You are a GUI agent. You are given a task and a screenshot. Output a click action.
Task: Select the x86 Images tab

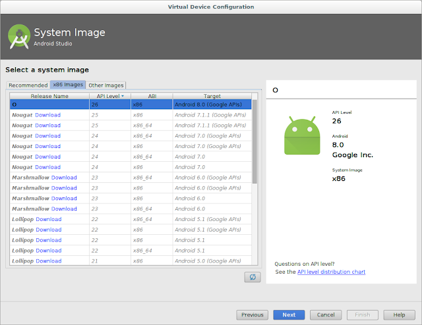point(68,85)
